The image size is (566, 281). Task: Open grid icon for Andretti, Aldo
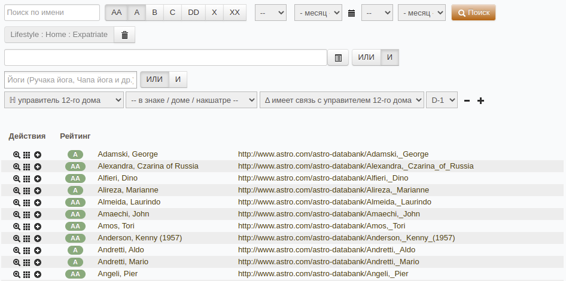26,251
